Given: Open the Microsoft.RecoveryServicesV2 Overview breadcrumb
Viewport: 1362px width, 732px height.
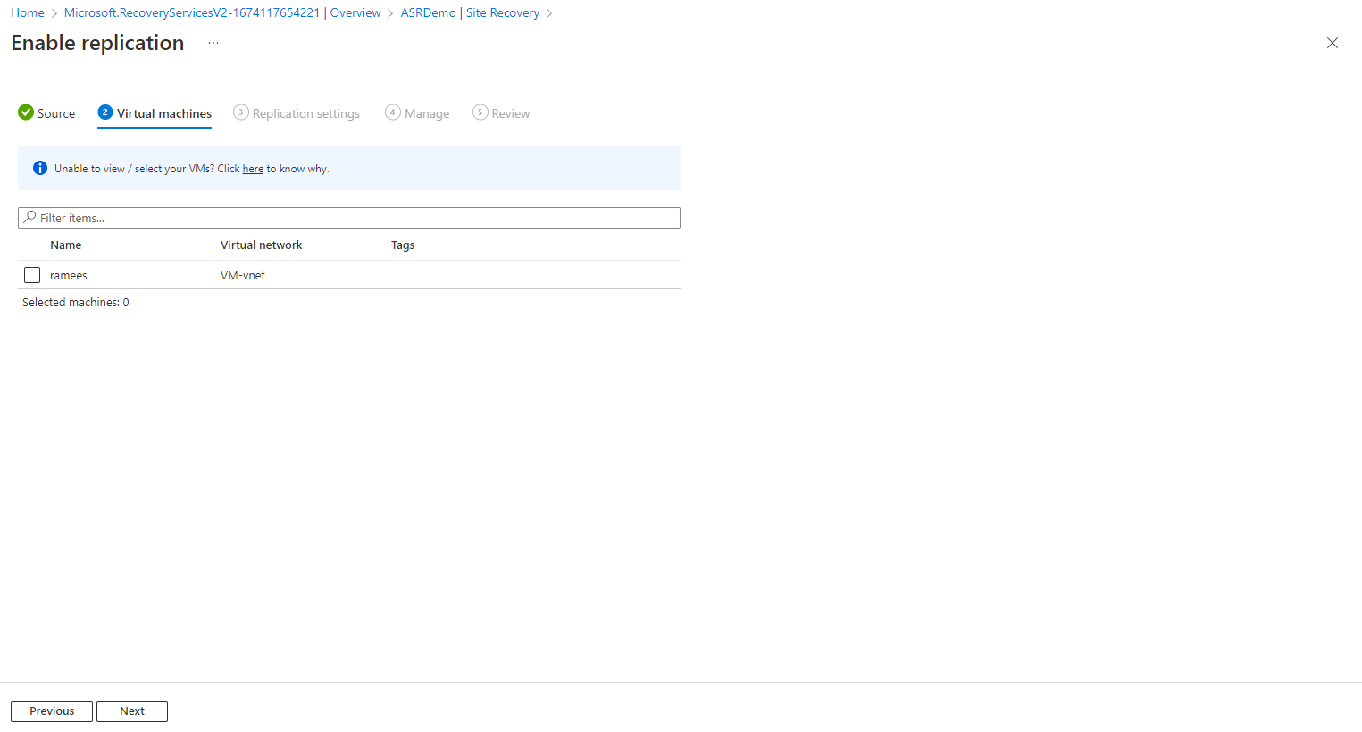Looking at the screenshot, I should 222,12.
